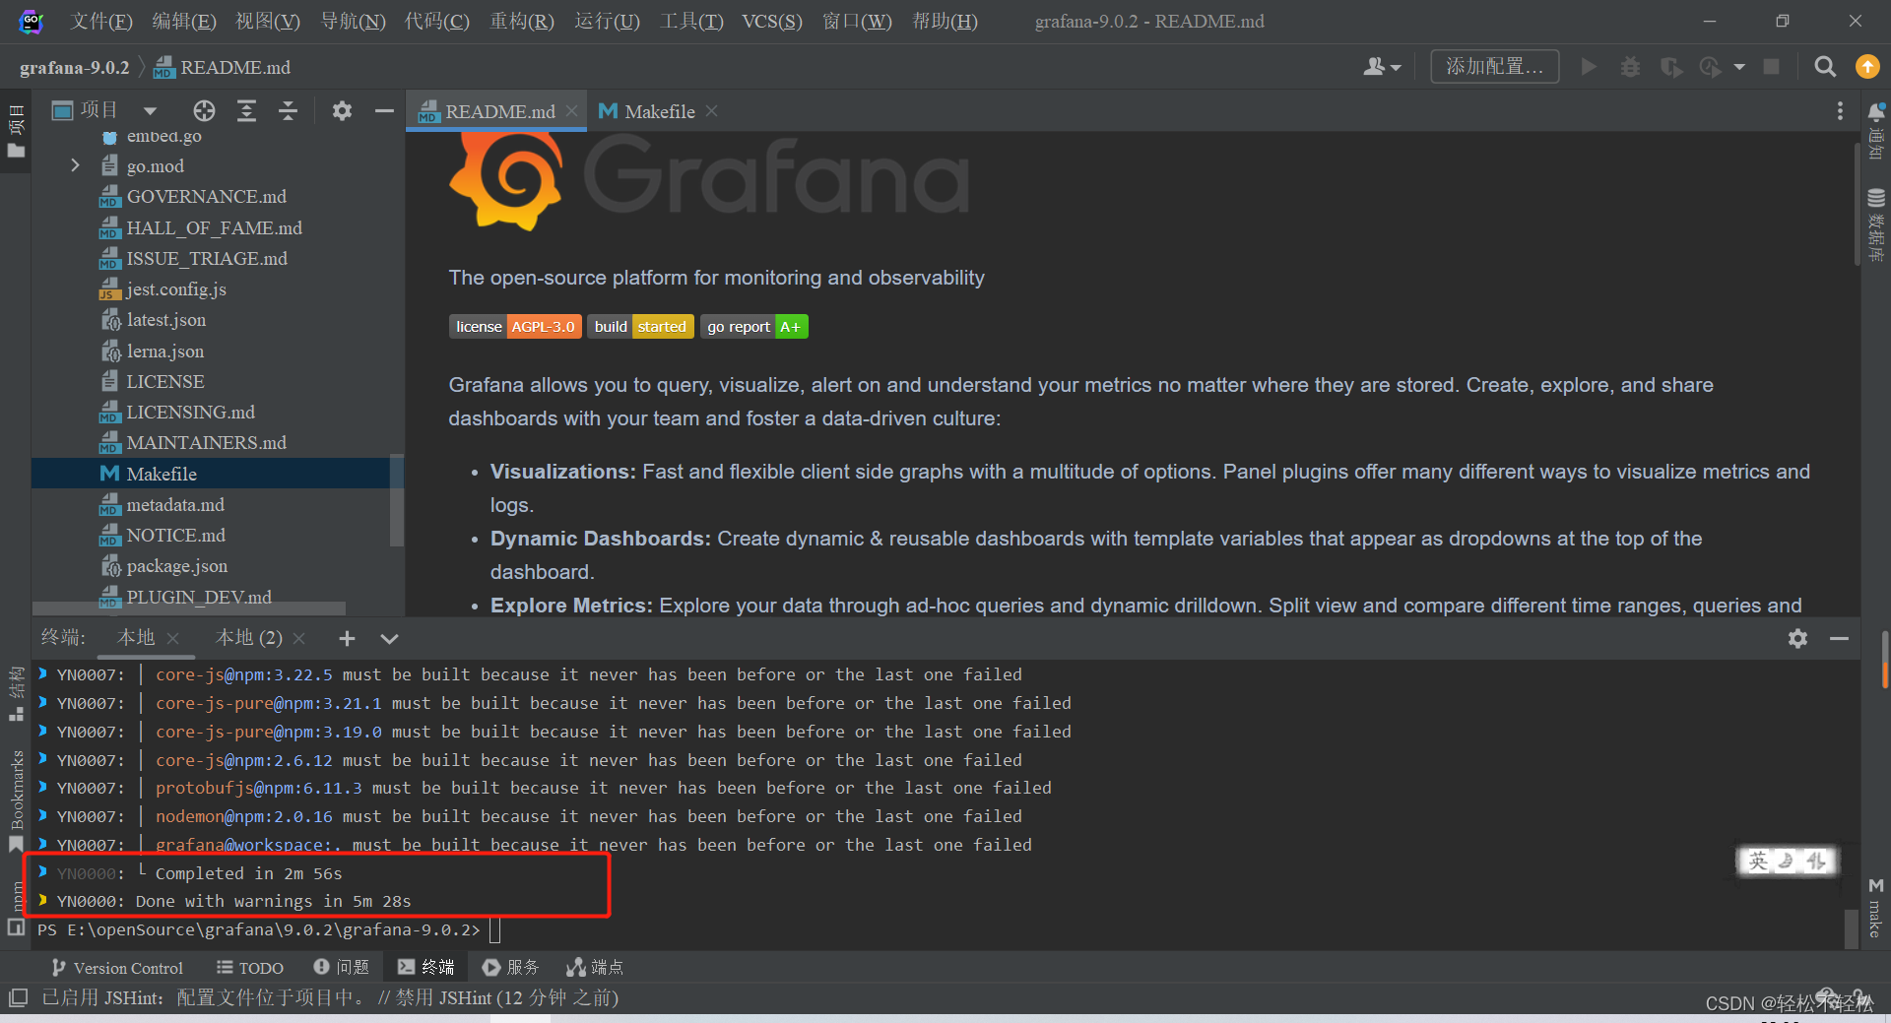1891x1023 pixels.
Task: Open Search Everywhere magnifier icon
Action: pos(1825,66)
